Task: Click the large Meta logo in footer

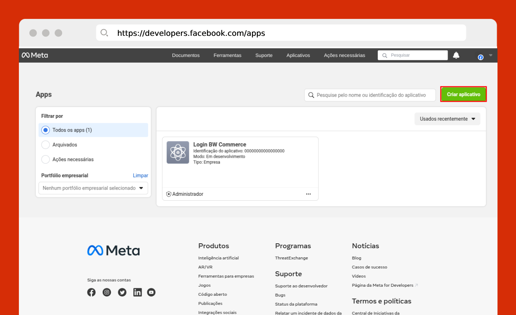Action: [113, 250]
